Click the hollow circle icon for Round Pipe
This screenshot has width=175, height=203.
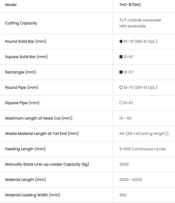click(x=121, y=88)
